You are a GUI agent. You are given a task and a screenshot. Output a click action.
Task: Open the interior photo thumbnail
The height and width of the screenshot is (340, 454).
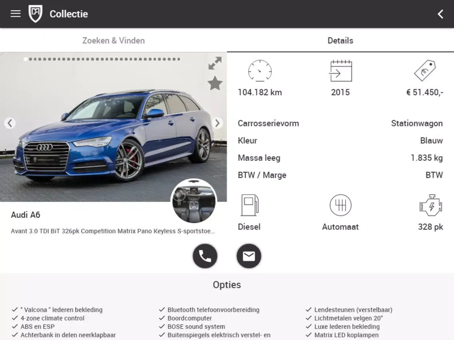(194, 201)
